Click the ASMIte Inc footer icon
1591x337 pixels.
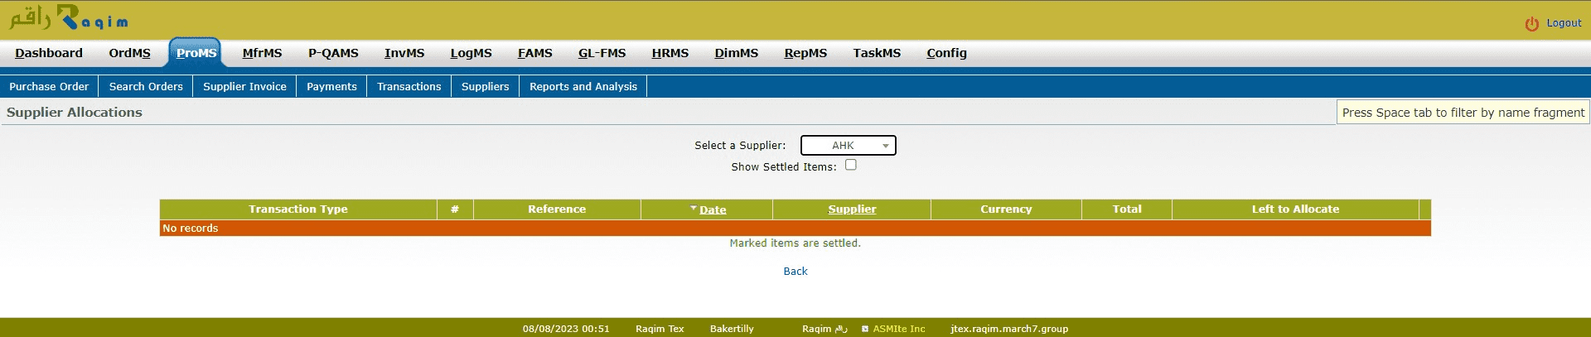(x=864, y=329)
